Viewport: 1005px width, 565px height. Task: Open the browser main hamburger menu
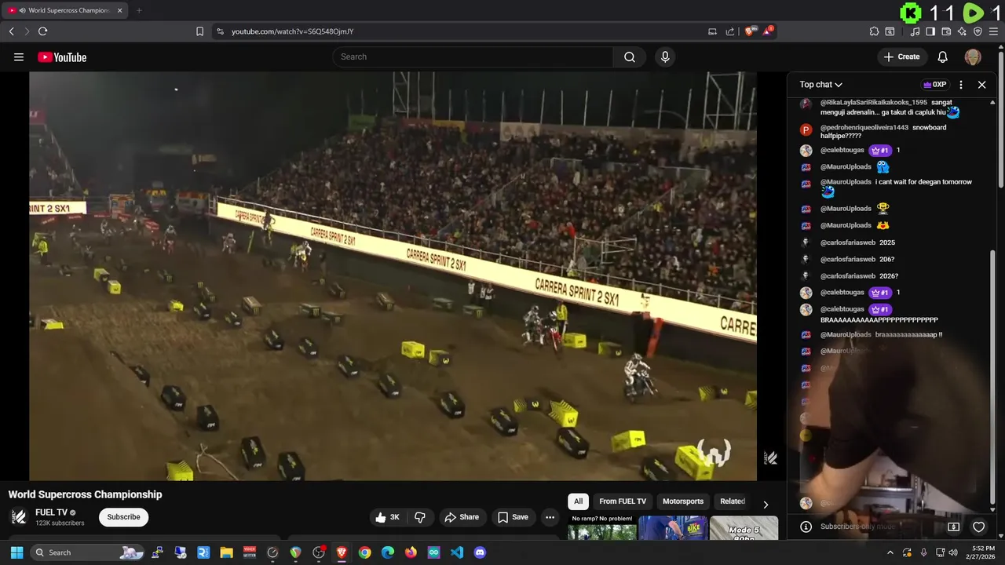[x=993, y=31]
